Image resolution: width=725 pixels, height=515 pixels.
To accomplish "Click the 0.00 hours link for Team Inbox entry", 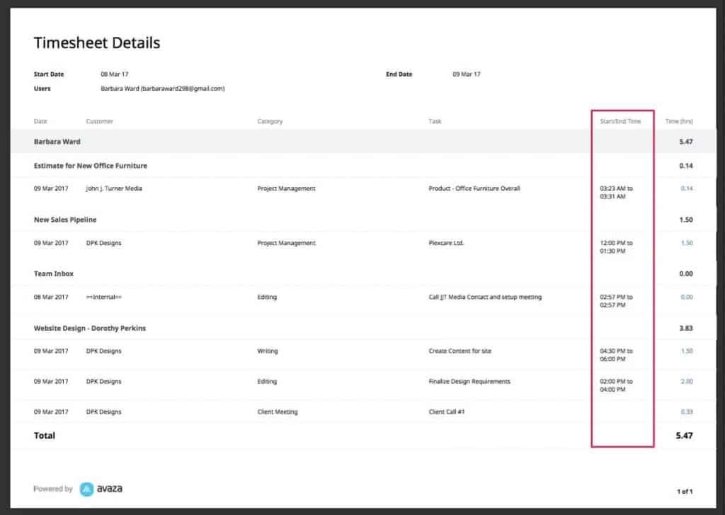I will [686, 297].
